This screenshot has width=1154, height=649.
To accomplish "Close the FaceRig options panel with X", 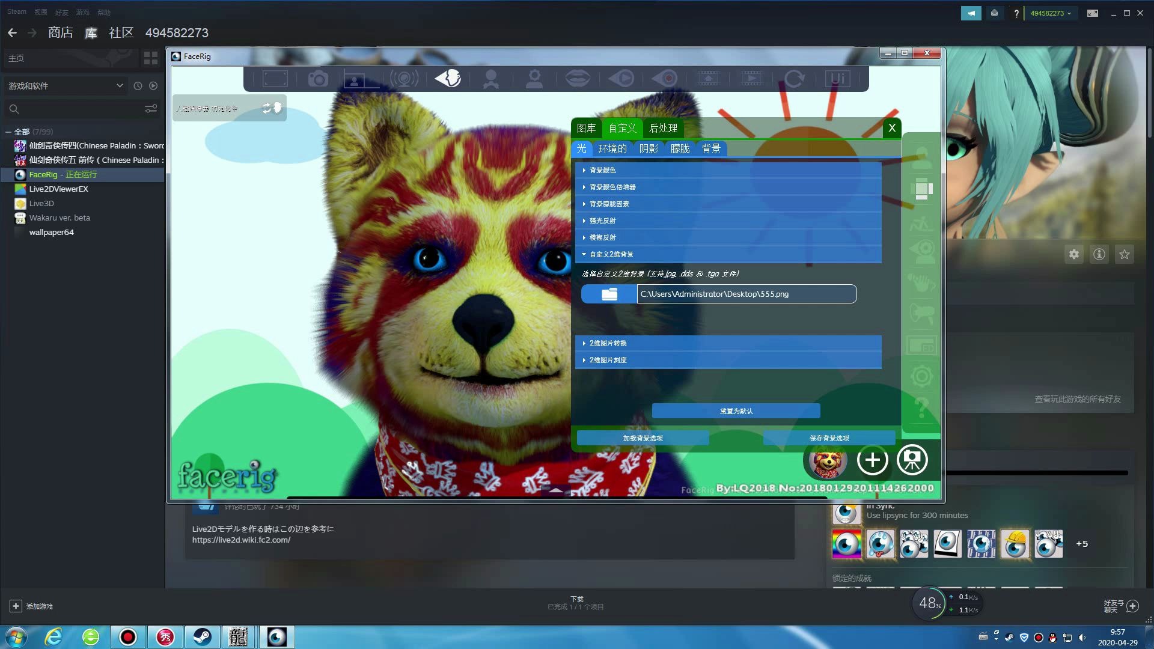I will 892,128.
